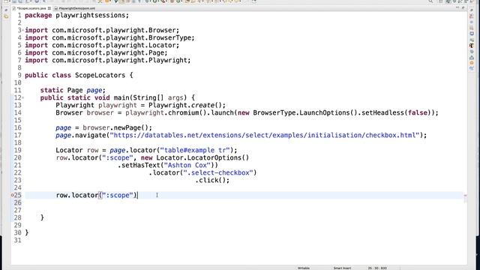Click the search magnifier in the top toolbar
The height and width of the screenshot is (270, 480).
[x=430, y=1]
